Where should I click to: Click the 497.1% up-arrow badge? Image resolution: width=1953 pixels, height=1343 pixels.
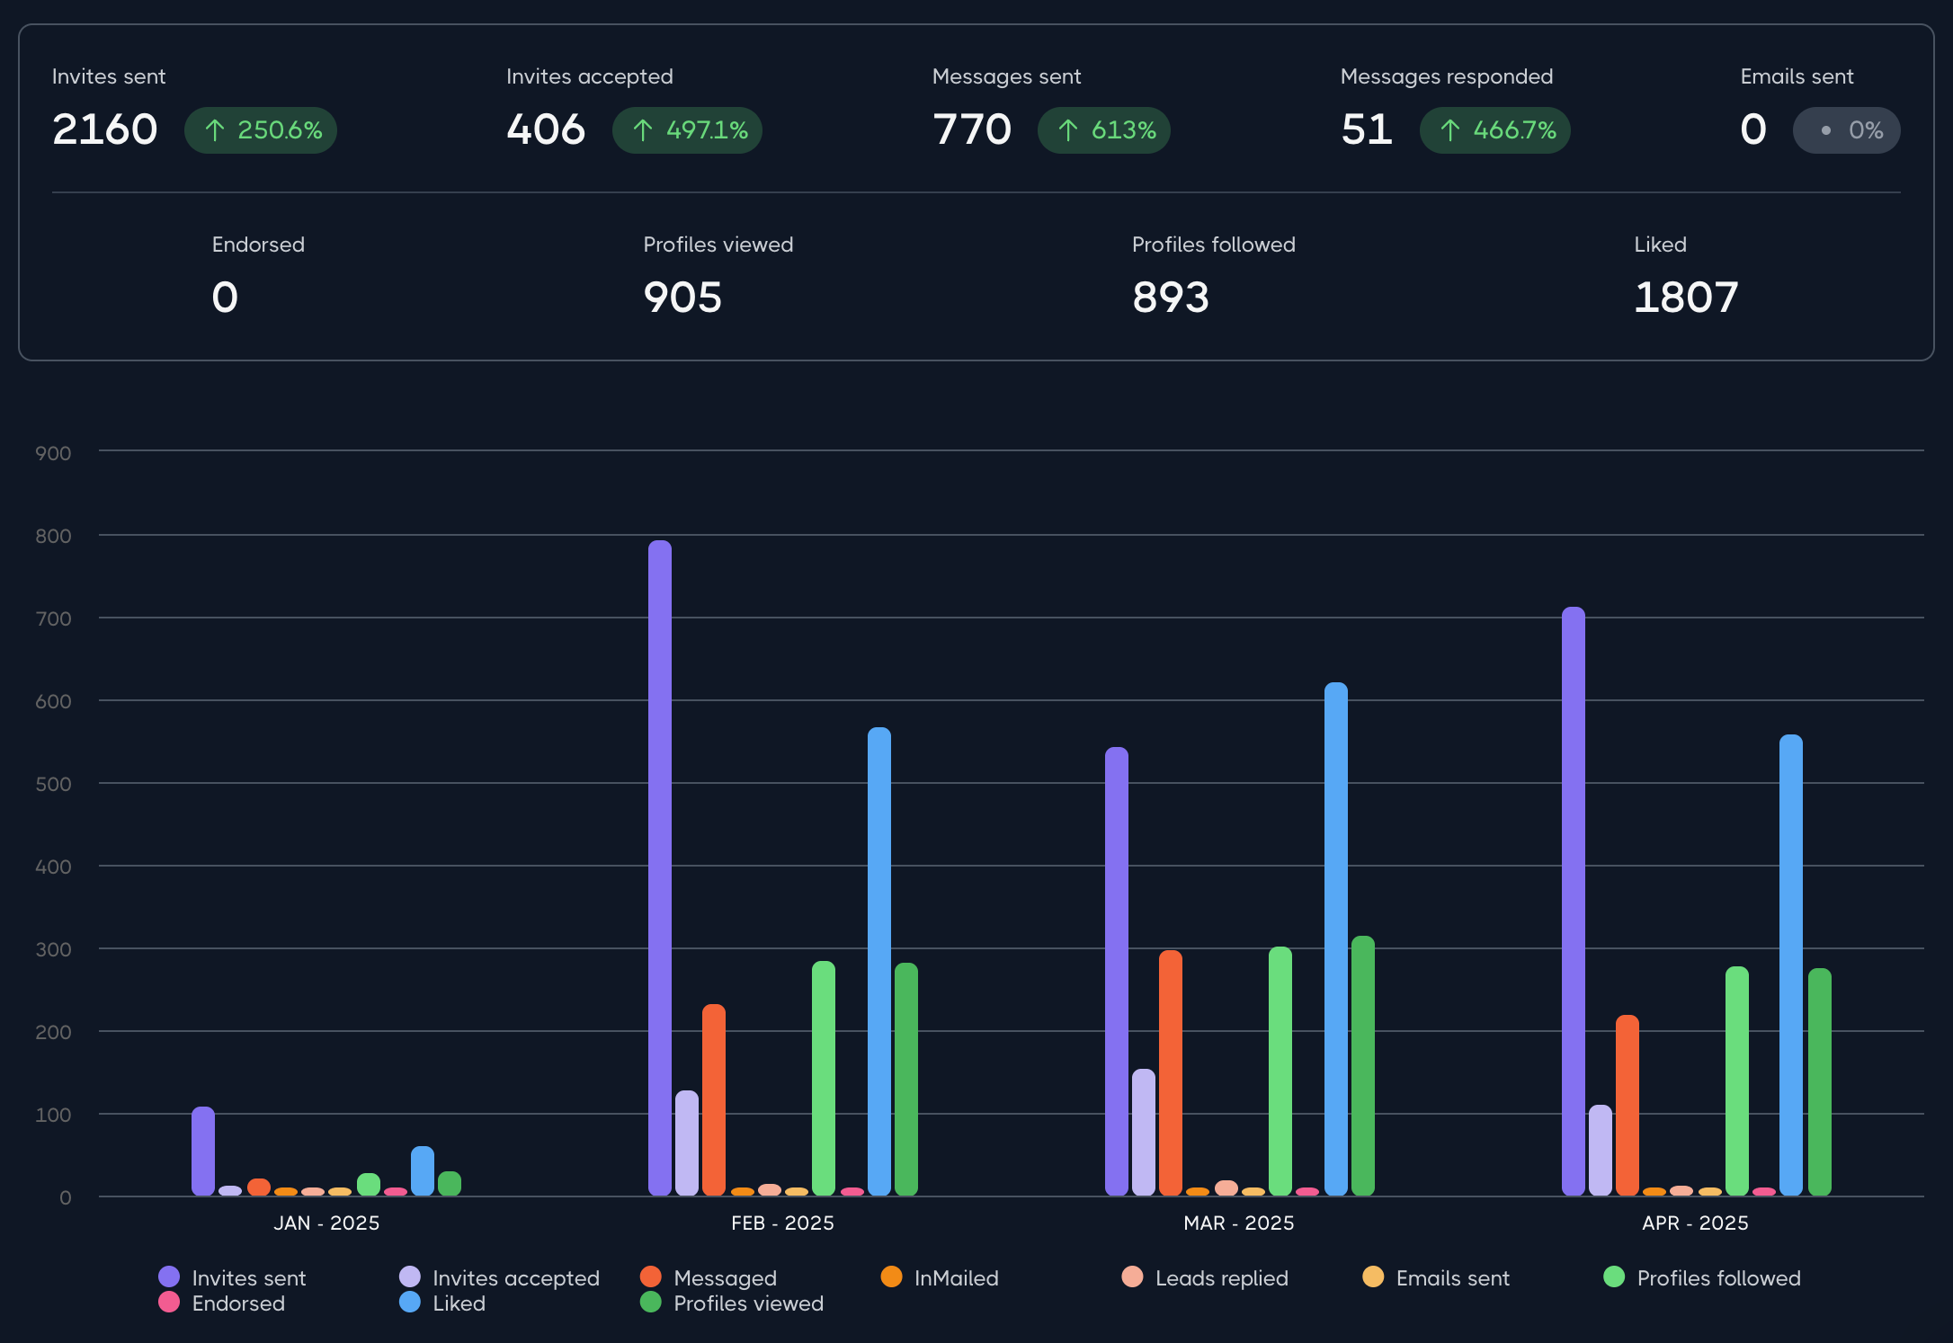[688, 130]
